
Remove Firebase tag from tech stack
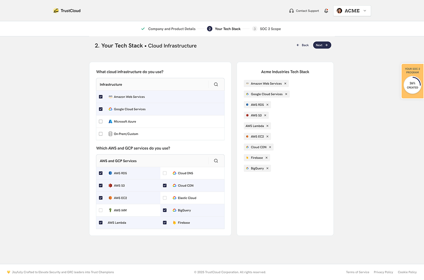(266, 158)
